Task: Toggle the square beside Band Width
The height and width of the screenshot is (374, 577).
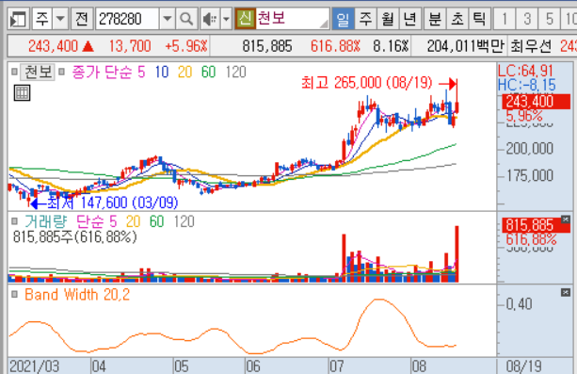Action: tap(14, 294)
